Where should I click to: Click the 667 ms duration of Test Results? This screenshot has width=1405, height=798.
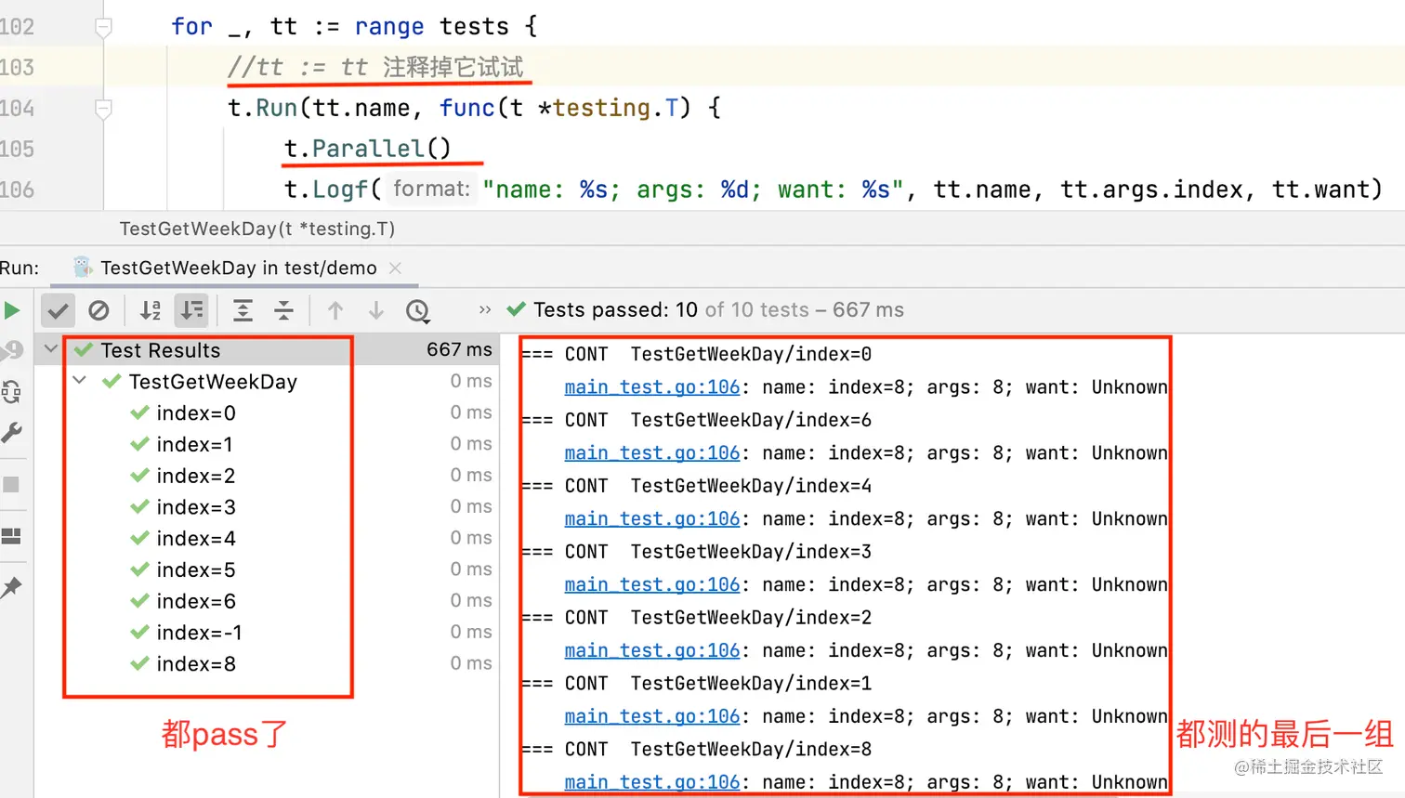459,350
